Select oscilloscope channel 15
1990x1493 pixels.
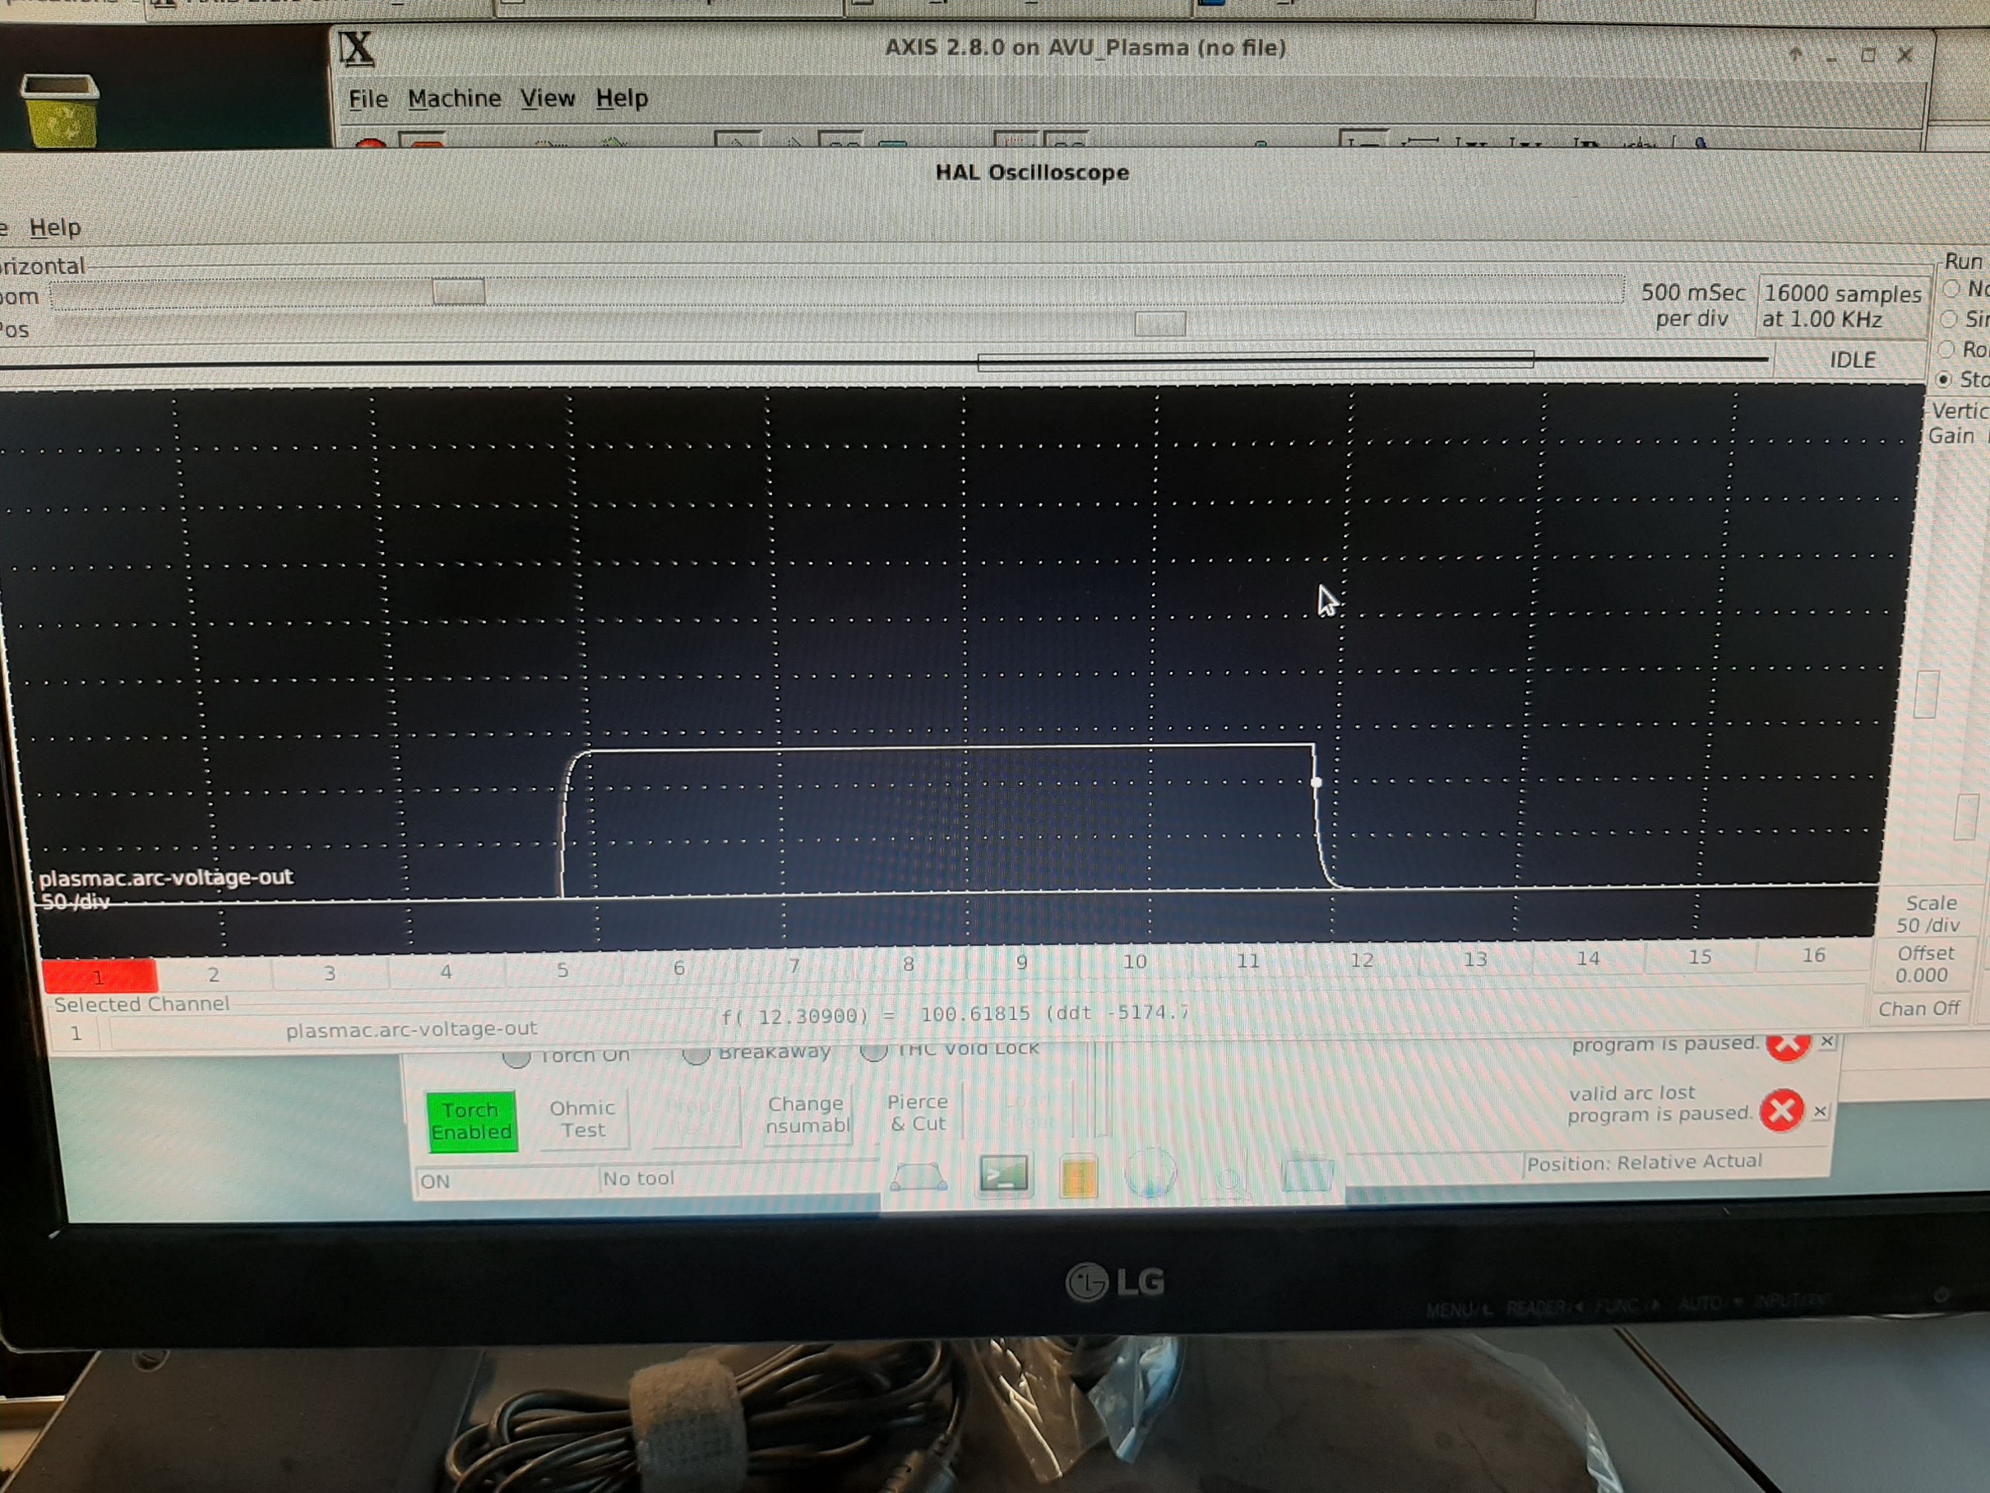1700,957
